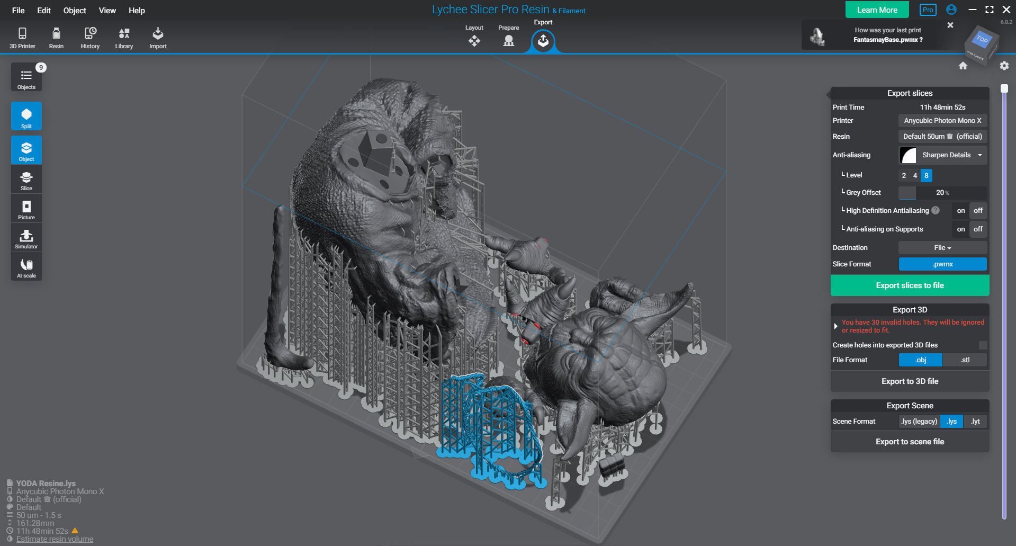Select .lys scene format

[952, 422]
